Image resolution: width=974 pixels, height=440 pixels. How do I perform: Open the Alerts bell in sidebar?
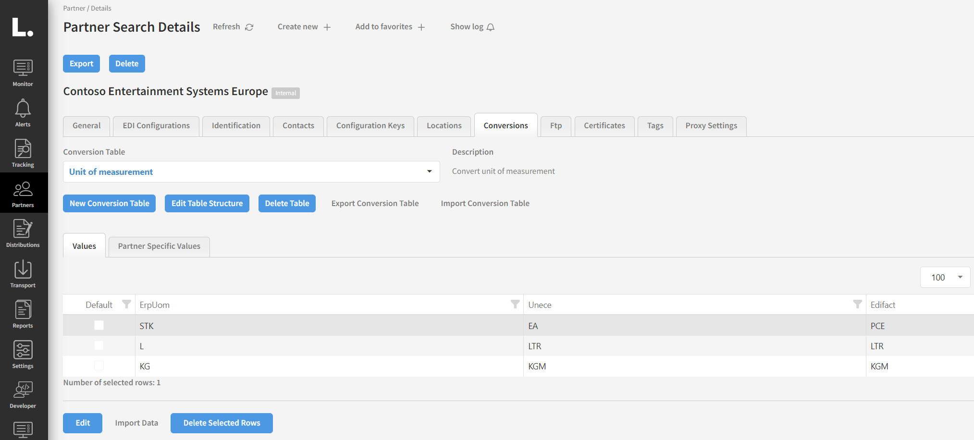coord(23,113)
